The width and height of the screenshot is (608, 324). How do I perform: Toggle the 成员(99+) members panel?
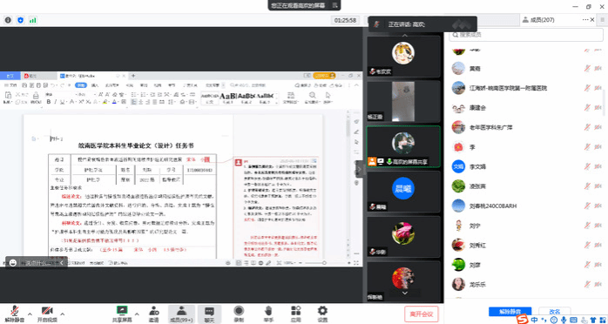pos(181,314)
